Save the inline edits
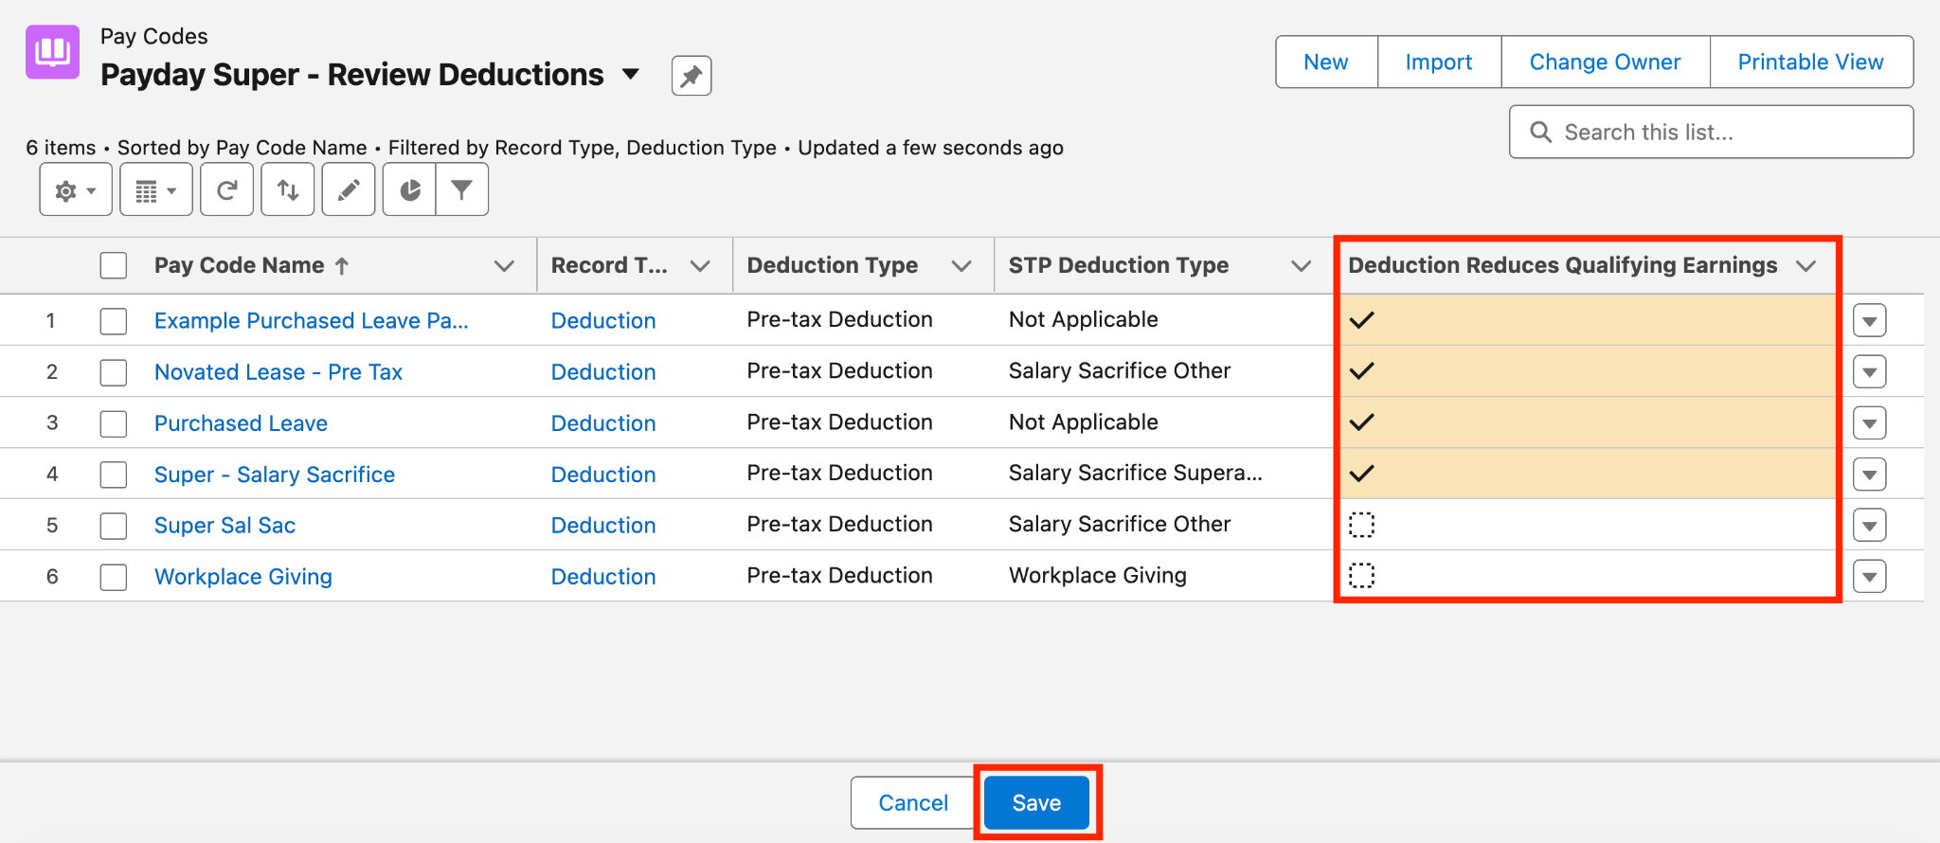1940x843 pixels. (1037, 803)
